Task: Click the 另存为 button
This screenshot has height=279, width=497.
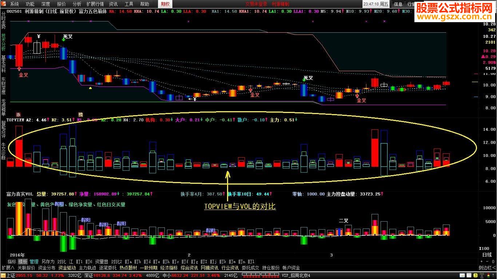Action: [x=48, y=262]
